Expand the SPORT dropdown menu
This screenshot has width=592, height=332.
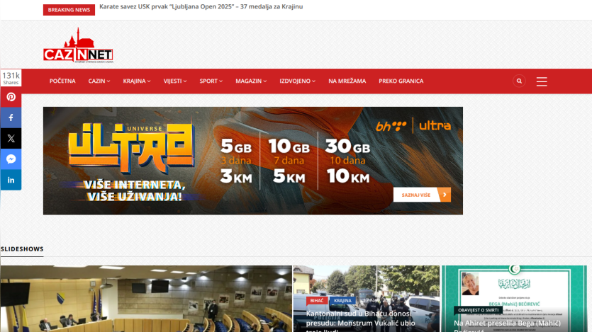tap(211, 81)
